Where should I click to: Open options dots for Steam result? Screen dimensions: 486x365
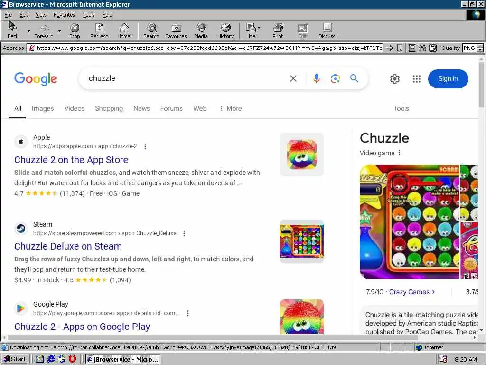tap(184, 233)
